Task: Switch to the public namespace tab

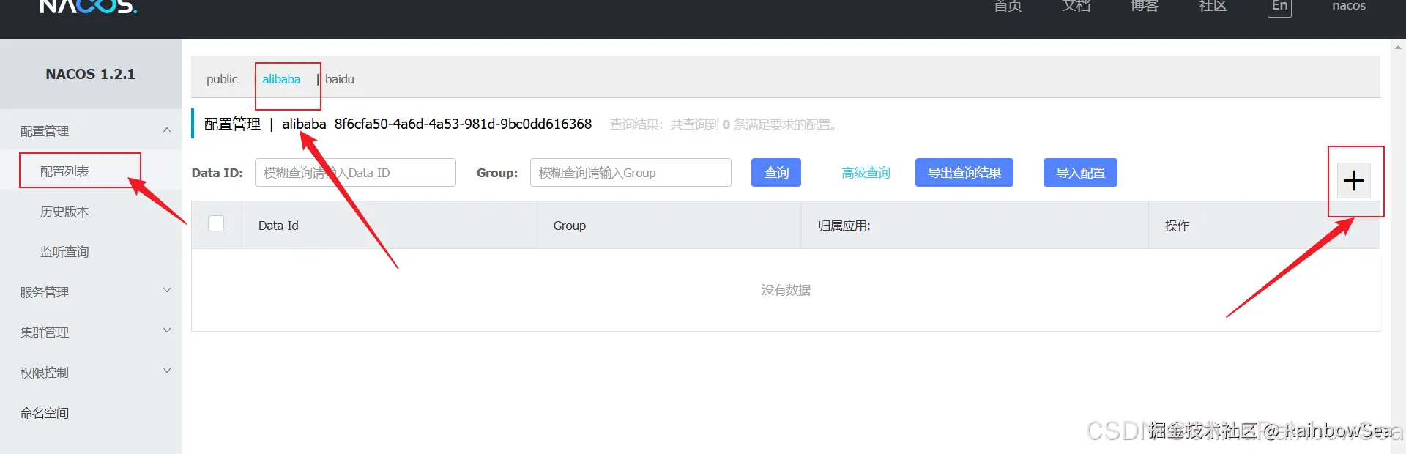Action: point(222,79)
